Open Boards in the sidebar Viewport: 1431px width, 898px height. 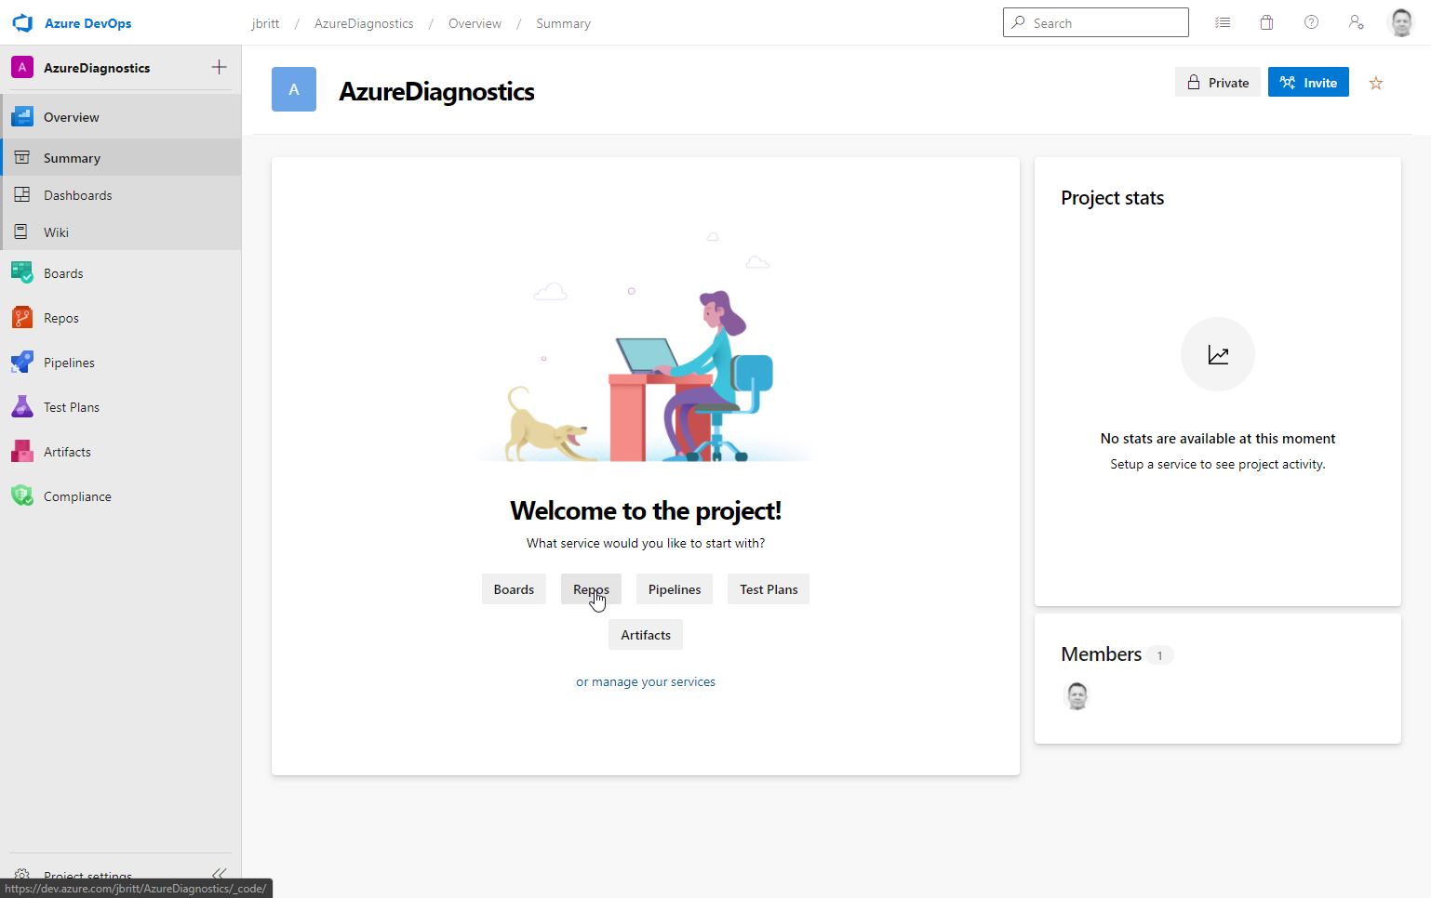pyautogui.click(x=121, y=273)
